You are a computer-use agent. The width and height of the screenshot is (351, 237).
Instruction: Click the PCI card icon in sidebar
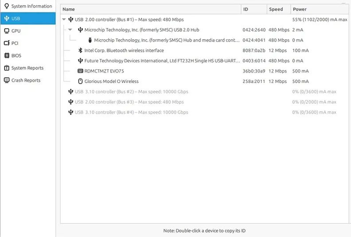(7, 43)
